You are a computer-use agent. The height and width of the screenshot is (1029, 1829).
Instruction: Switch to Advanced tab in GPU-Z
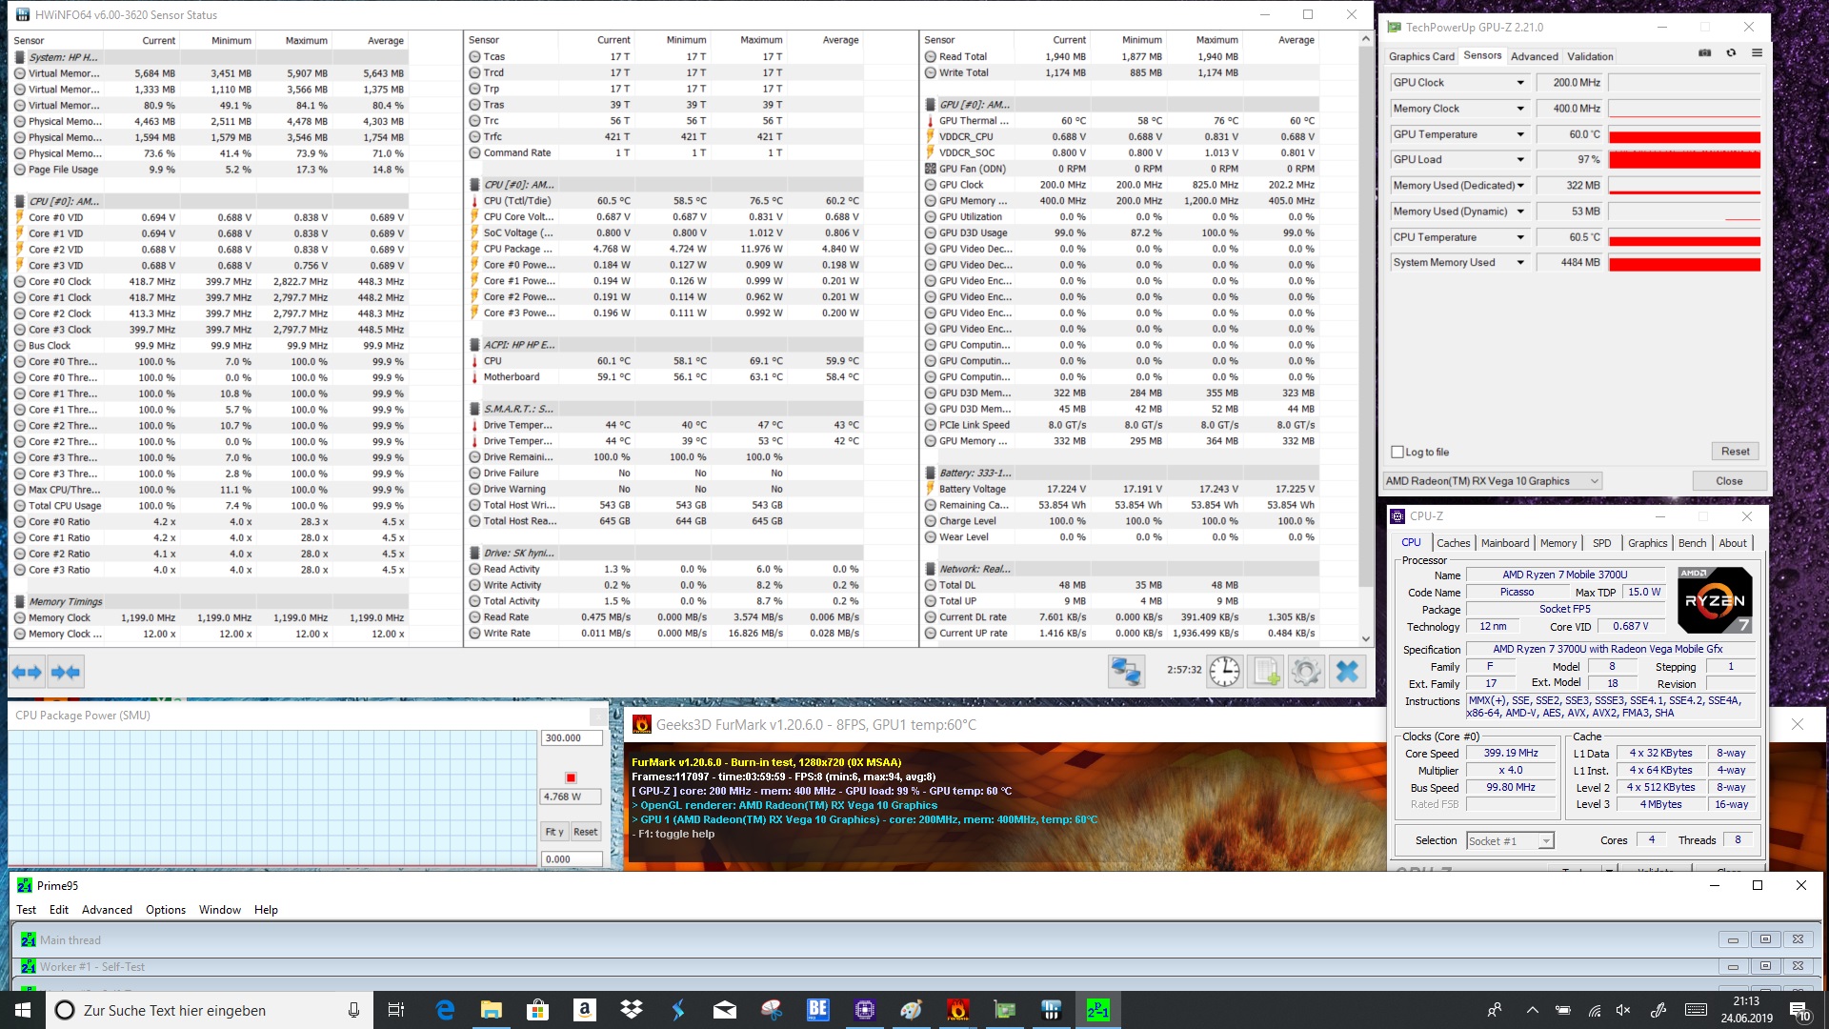(x=1535, y=56)
